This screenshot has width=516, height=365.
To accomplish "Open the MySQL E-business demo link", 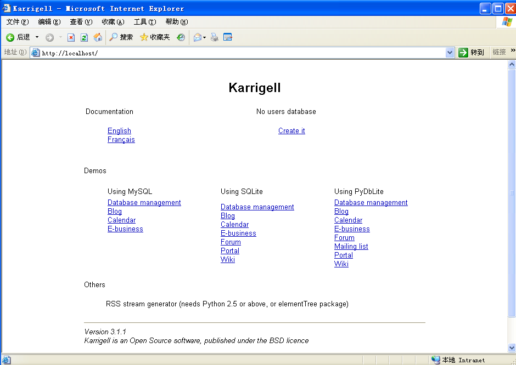I will pos(125,229).
